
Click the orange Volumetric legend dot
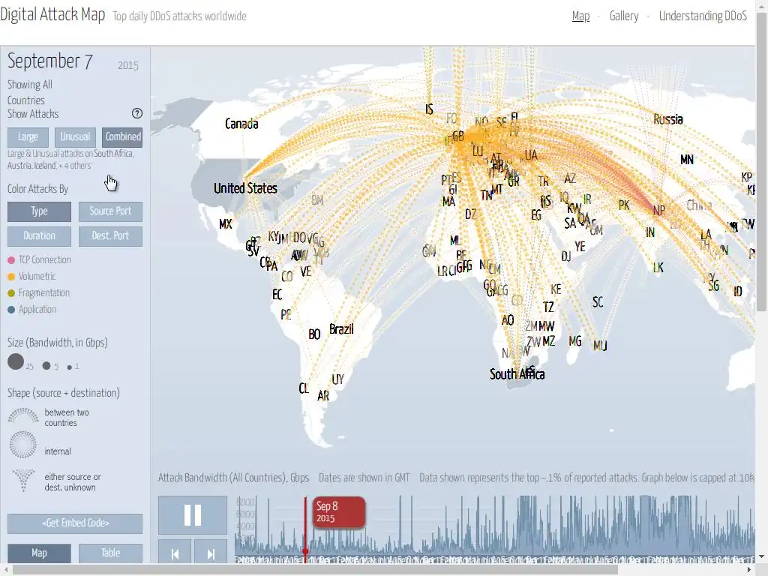coord(11,277)
